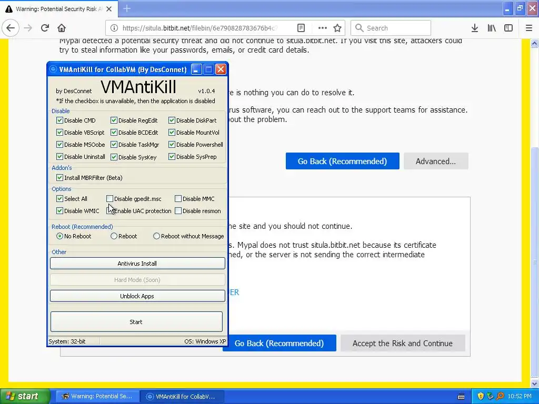Toggle Disable SysKey checkbox
The width and height of the screenshot is (539, 404).
point(114,157)
